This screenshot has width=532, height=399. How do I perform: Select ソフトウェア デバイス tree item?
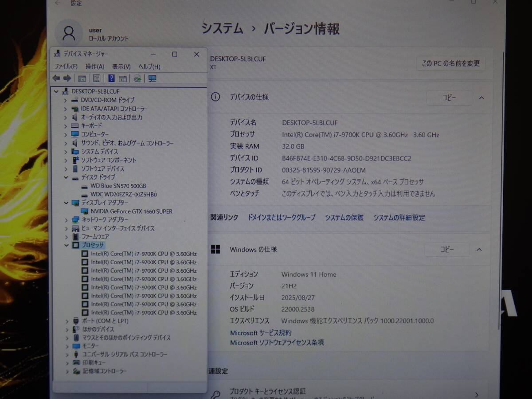[102, 169]
